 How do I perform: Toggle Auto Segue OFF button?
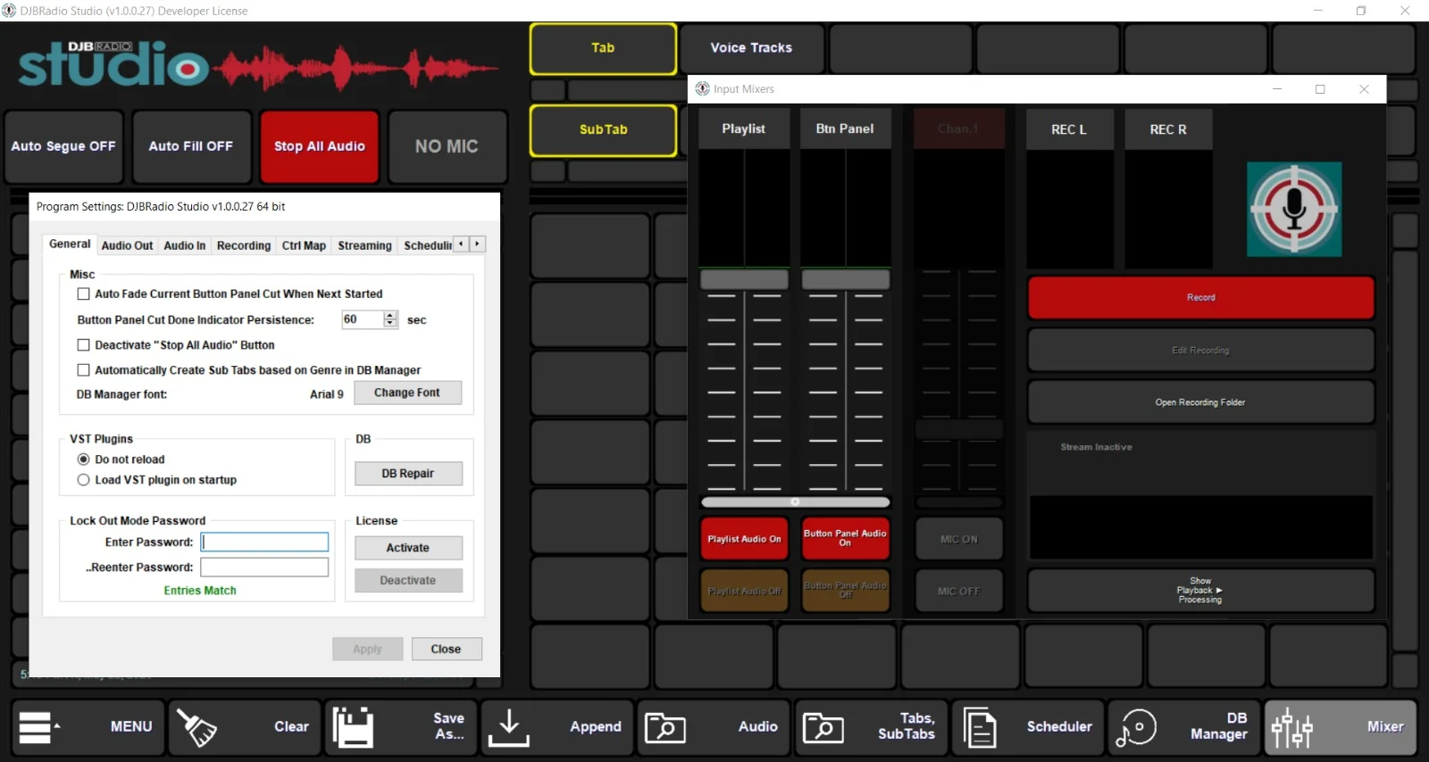(x=63, y=146)
